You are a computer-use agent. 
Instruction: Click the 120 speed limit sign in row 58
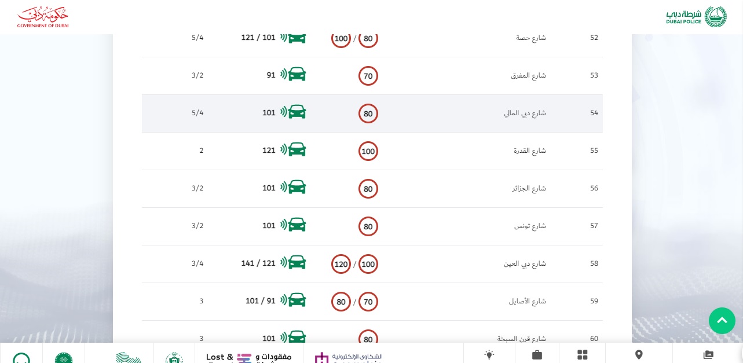(341, 264)
